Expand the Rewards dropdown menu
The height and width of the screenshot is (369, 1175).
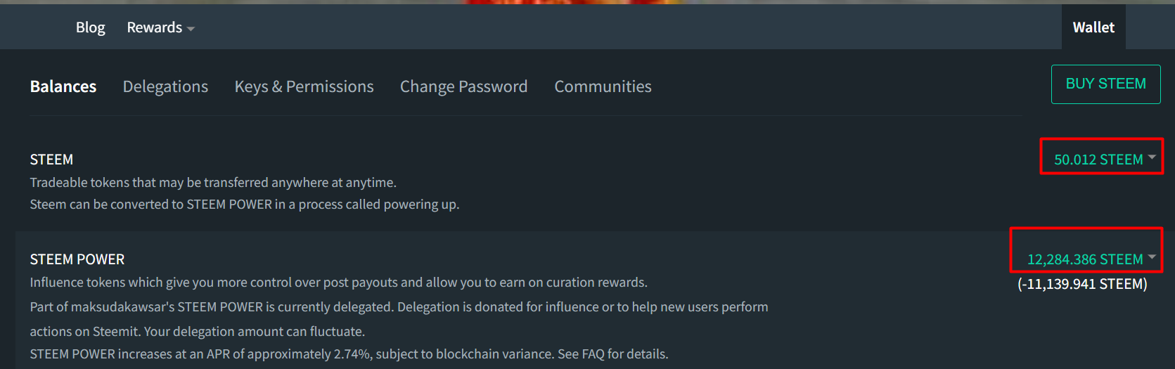coord(160,27)
